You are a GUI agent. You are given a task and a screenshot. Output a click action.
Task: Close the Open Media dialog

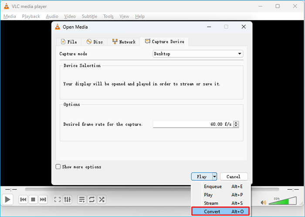pos(244,27)
